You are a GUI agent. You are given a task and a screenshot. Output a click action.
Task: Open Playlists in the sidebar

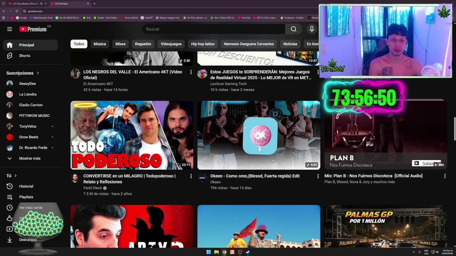tap(31, 197)
